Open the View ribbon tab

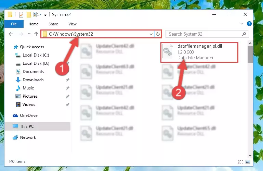tap(72, 24)
